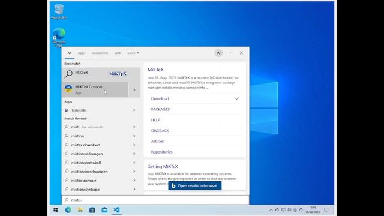Open the notification center icon
This screenshot has height=216, width=384.
[326, 210]
